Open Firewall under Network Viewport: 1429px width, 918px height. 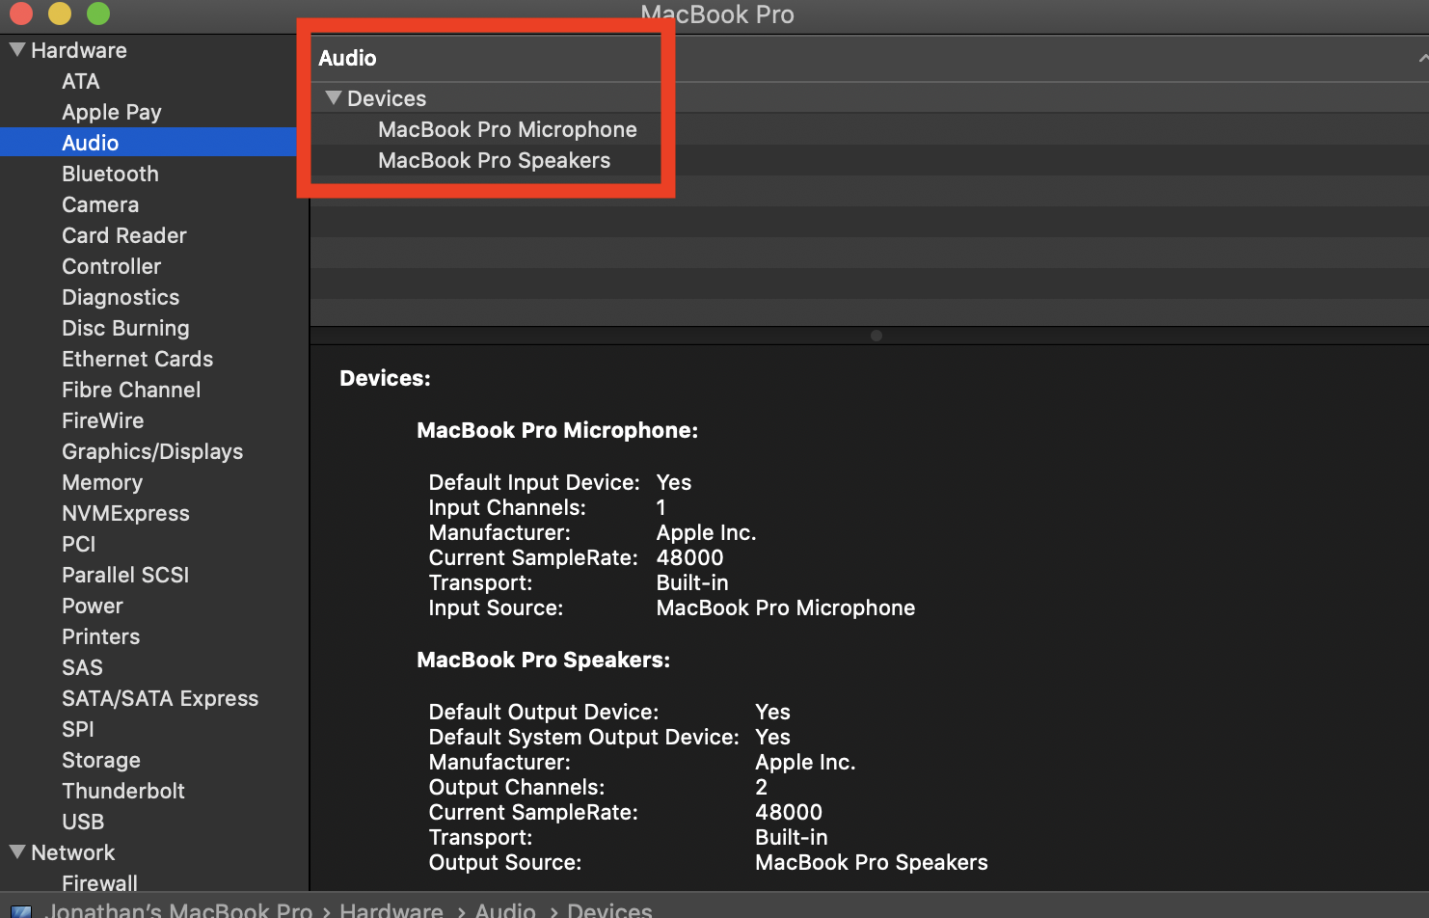tap(99, 882)
